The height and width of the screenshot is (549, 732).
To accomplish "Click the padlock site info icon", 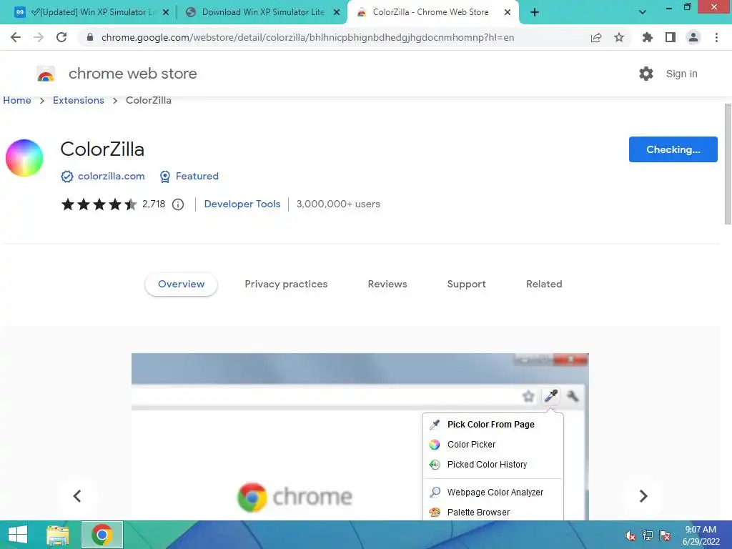I will click(90, 37).
